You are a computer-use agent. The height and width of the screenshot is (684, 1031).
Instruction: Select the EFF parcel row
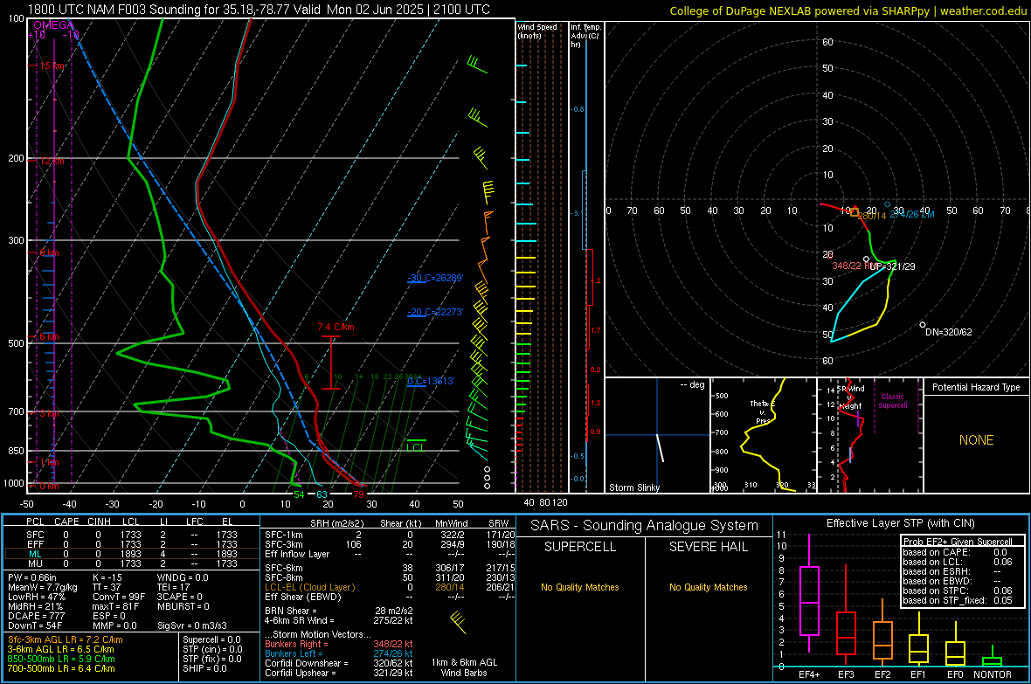[x=132, y=544]
